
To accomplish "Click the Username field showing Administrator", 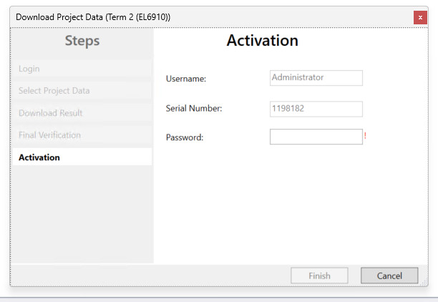I will pyautogui.click(x=316, y=78).
